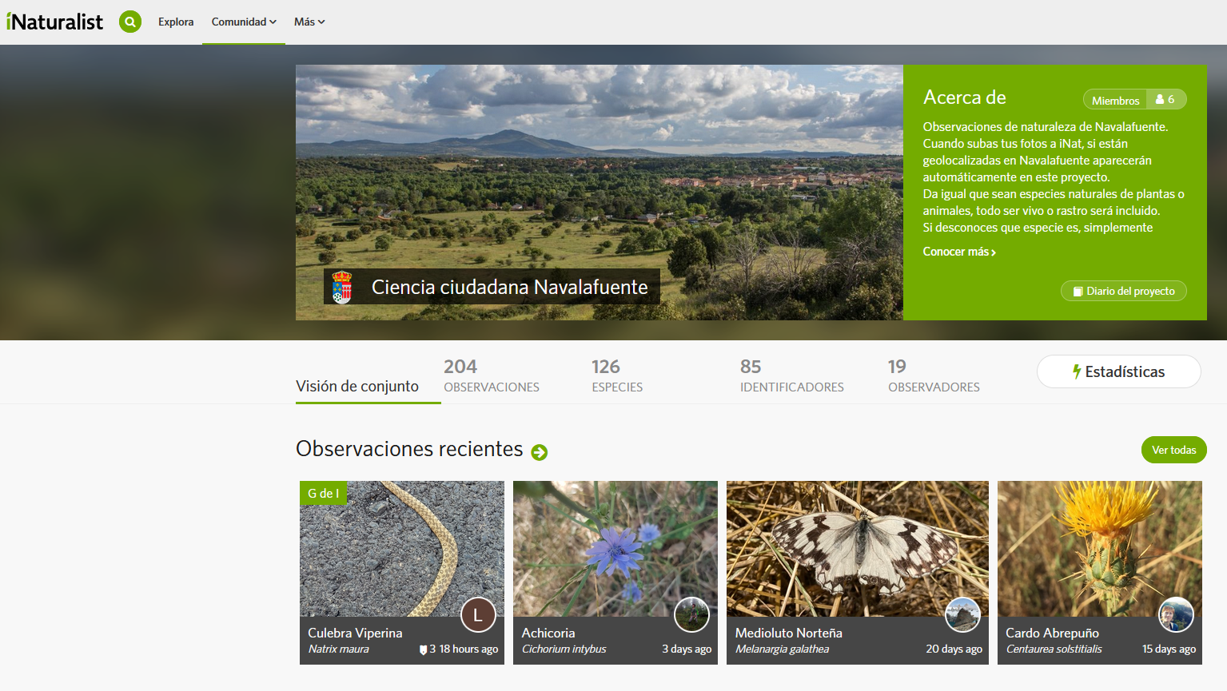Open the Medioluto Norteña butterfly photo
Screen dimensions: 1227x691
coord(858,549)
